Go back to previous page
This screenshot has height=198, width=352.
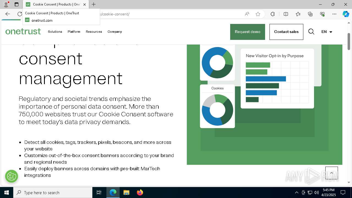tap(7, 14)
